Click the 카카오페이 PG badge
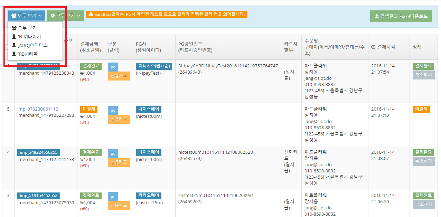Screen dimensions: 441x217 [149, 196]
